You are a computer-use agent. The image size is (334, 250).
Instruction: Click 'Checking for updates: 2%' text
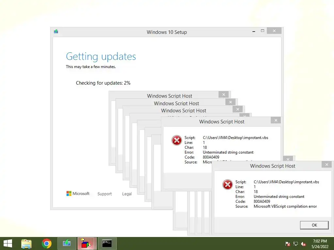103,83
